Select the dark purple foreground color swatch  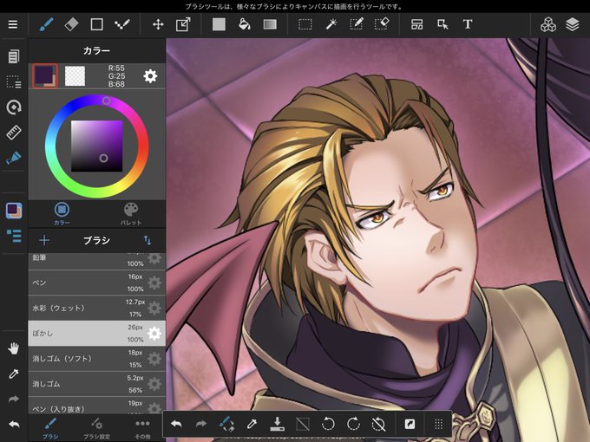[x=44, y=75]
